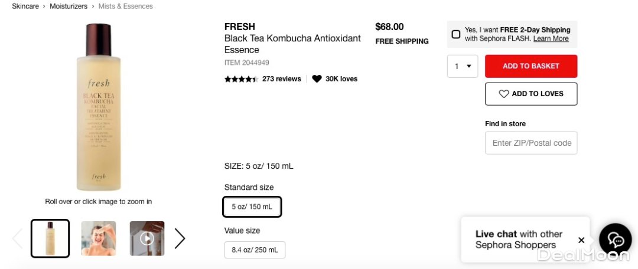Open Mists & Essences breadcrumb

tap(125, 6)
